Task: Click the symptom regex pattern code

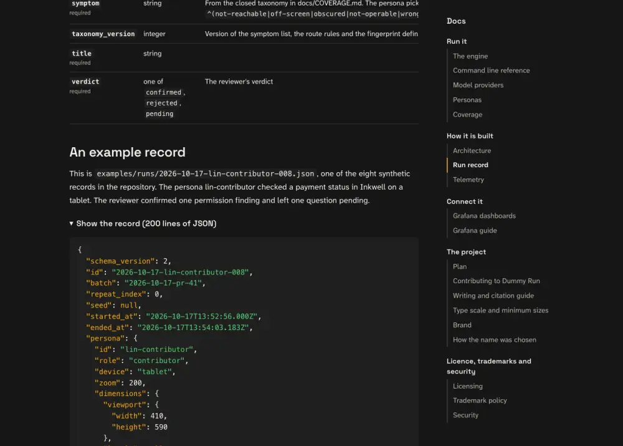Action: click(312, 14)
